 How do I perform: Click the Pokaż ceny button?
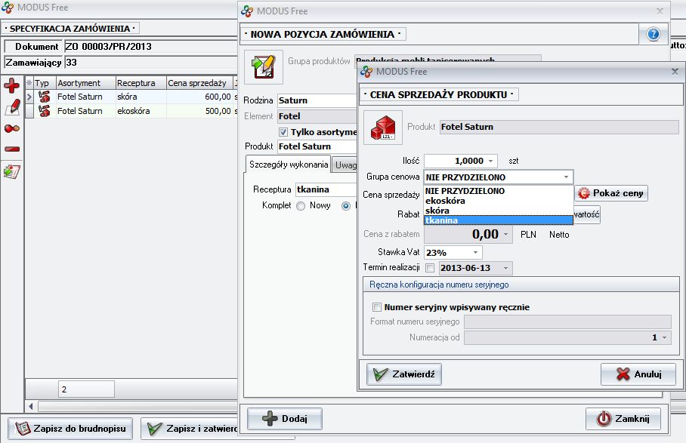click(x=611, y=193)
